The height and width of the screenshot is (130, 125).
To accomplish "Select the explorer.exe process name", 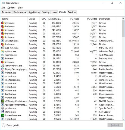I will click(x=10, y=51).
